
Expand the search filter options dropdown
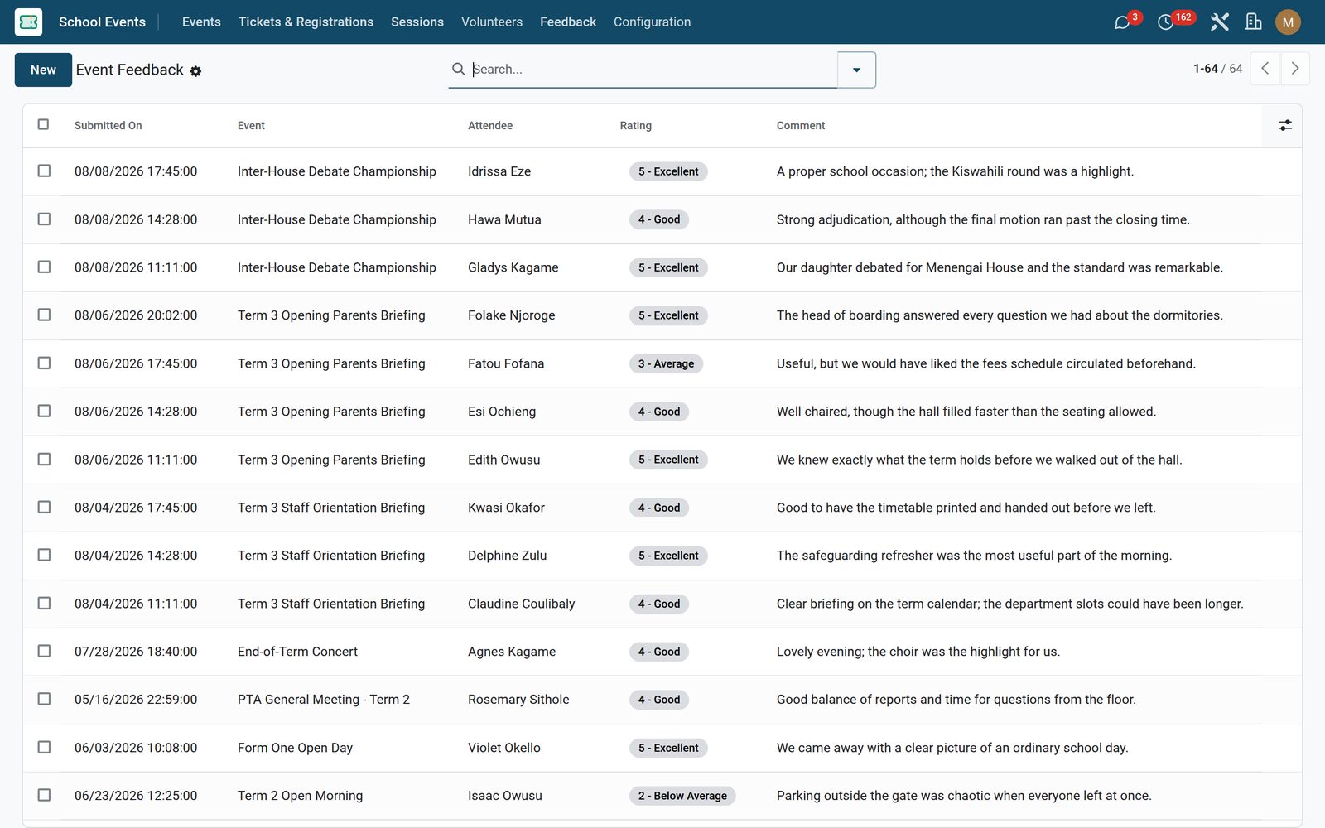pos(856,70)
